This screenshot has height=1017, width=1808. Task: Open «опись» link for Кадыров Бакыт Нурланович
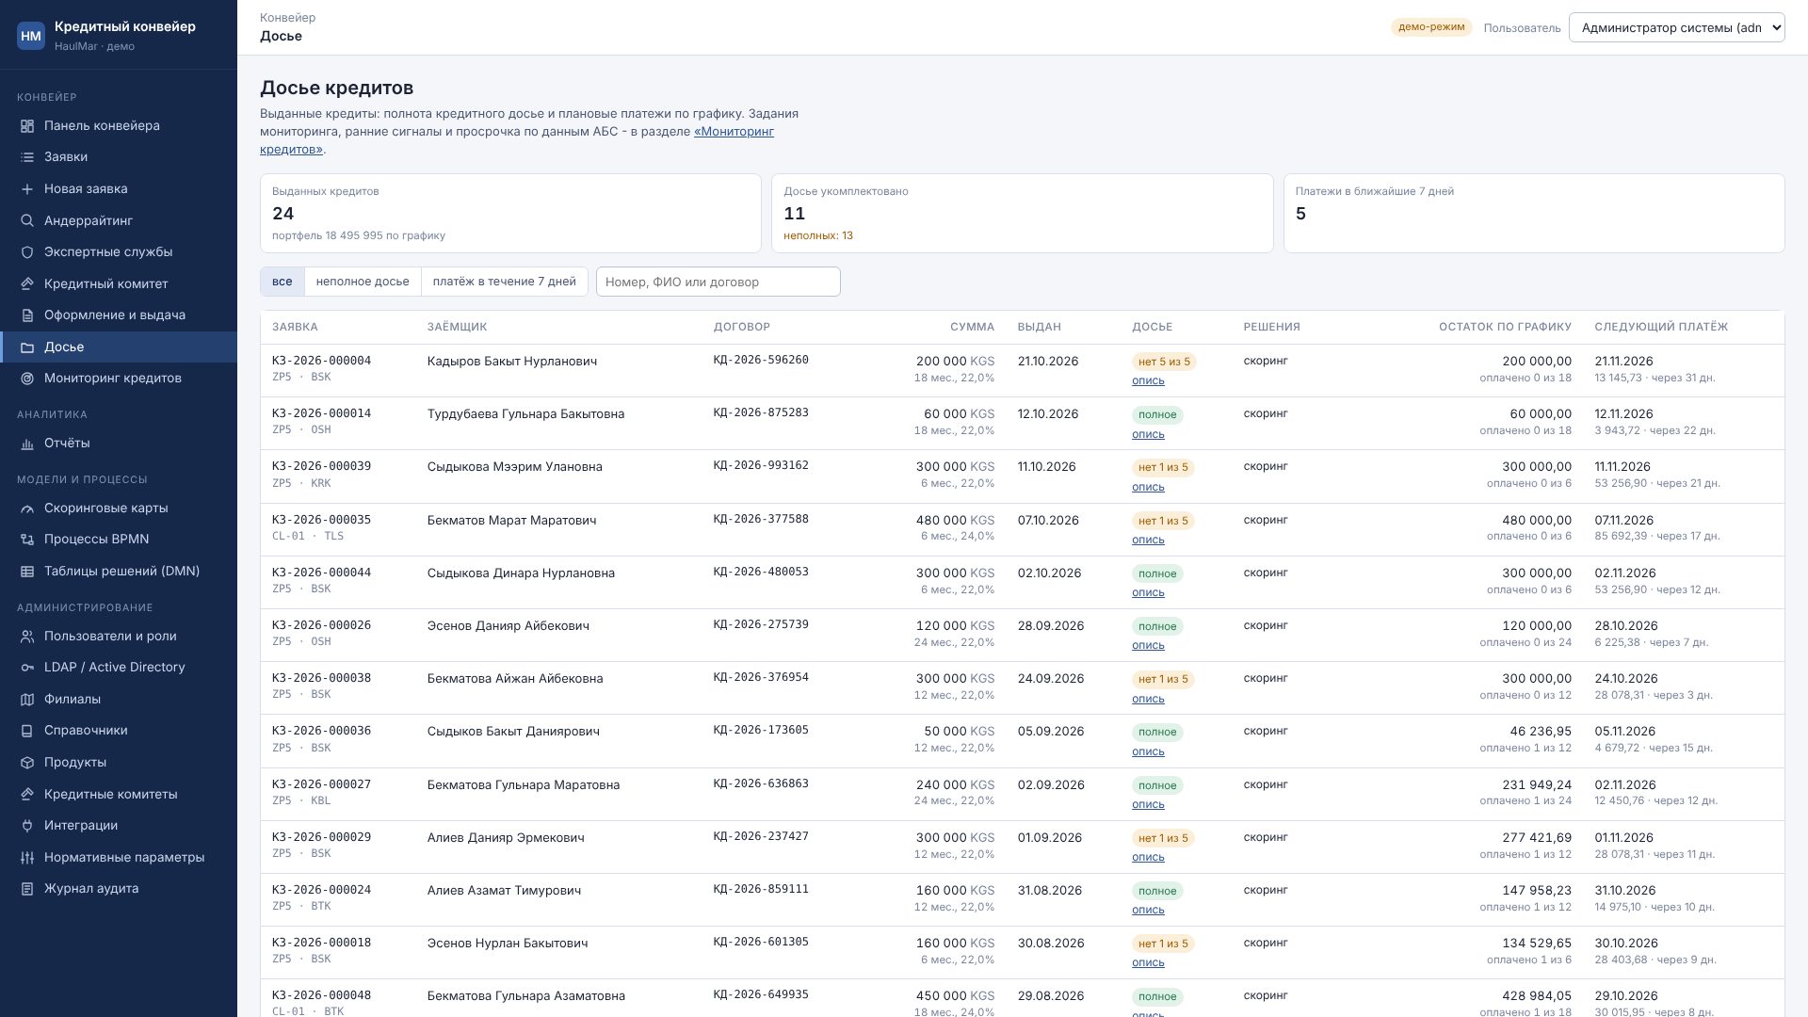click(x=1148, y=381)
